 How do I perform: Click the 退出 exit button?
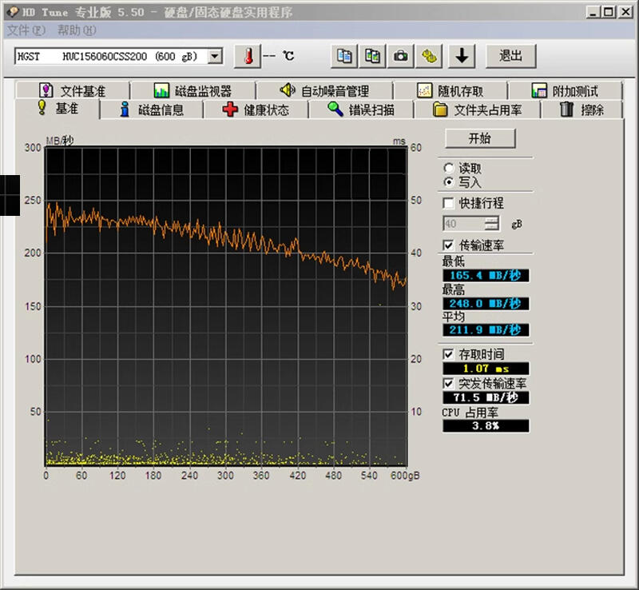point(510,56)
